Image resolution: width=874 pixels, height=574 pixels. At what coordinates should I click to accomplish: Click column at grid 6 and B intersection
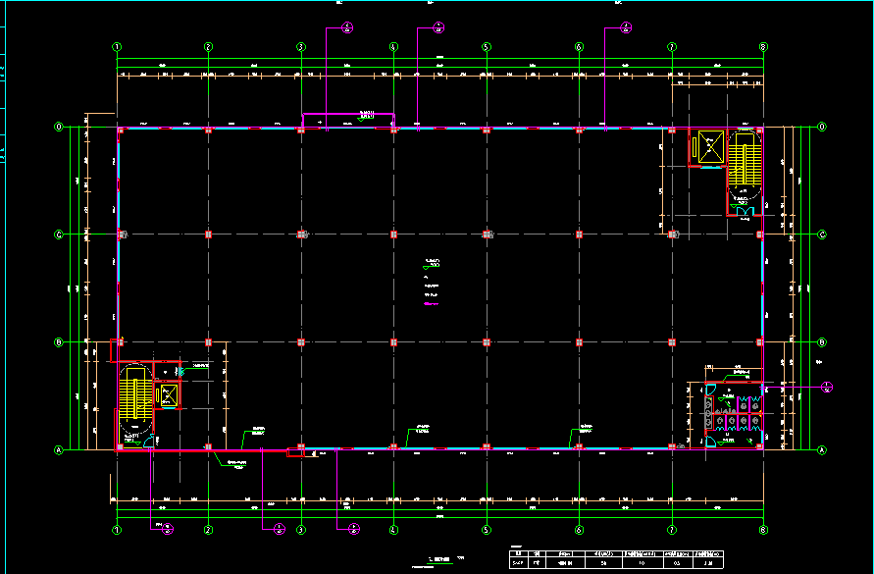(x=579, y=342)
